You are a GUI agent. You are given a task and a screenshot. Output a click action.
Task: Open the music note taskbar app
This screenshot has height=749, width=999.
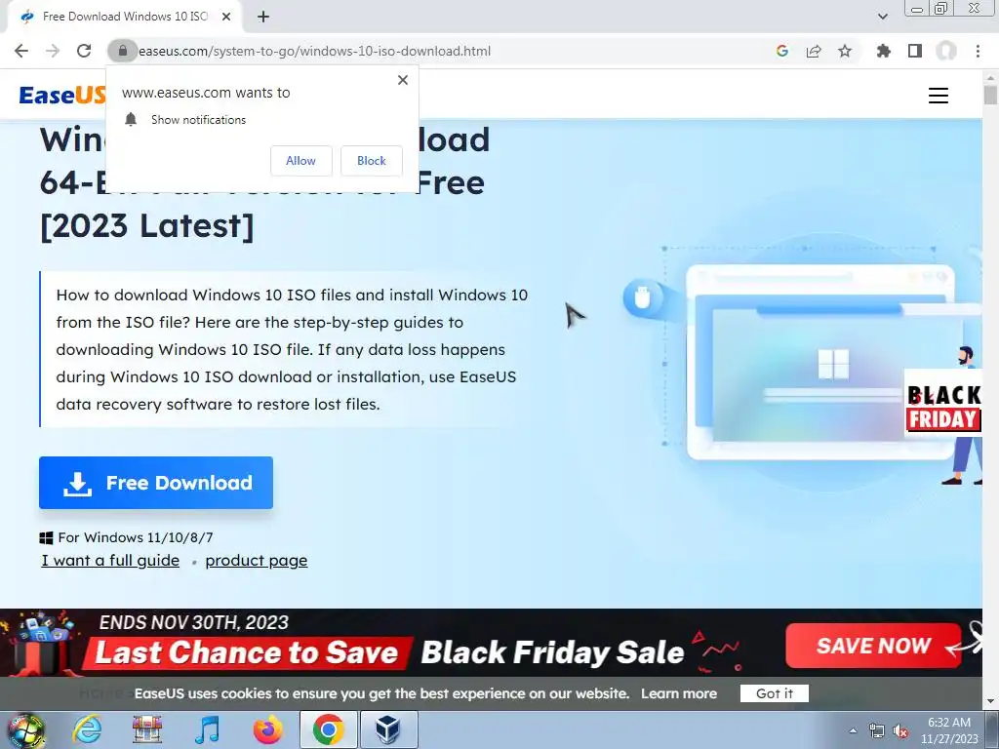point(207,729)
